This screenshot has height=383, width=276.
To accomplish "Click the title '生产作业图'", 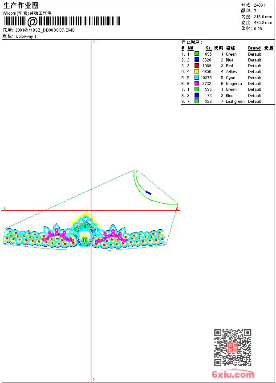I will coord(21,6).
